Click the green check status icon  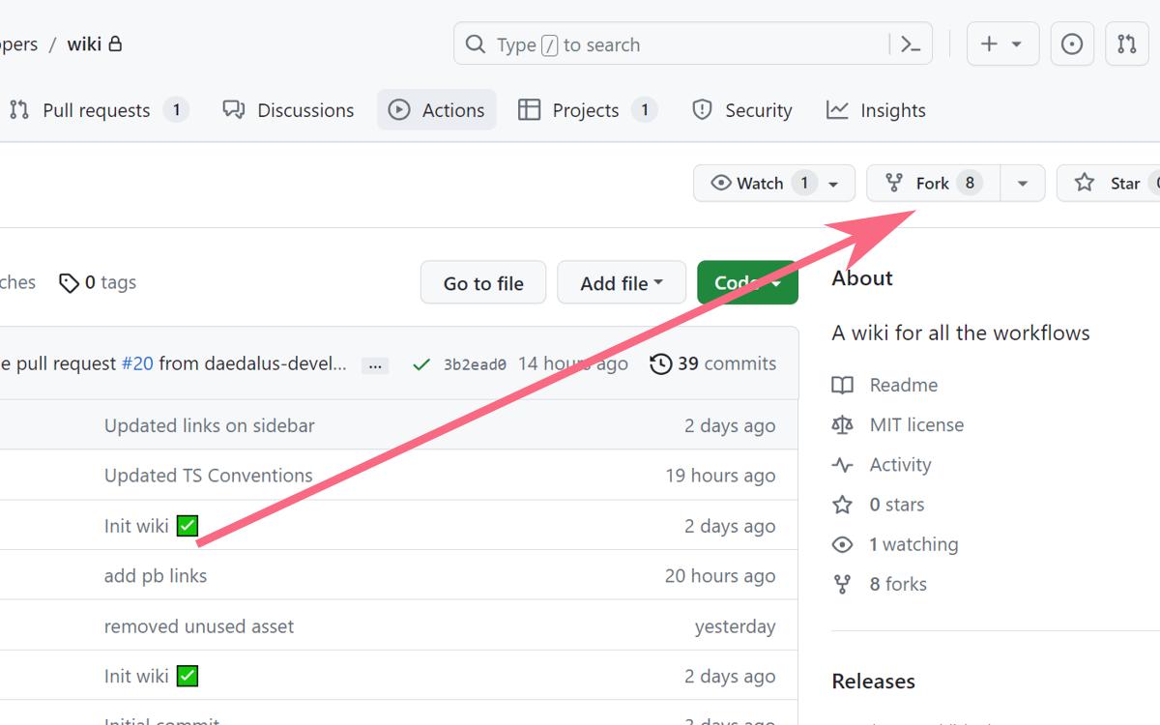421,364
